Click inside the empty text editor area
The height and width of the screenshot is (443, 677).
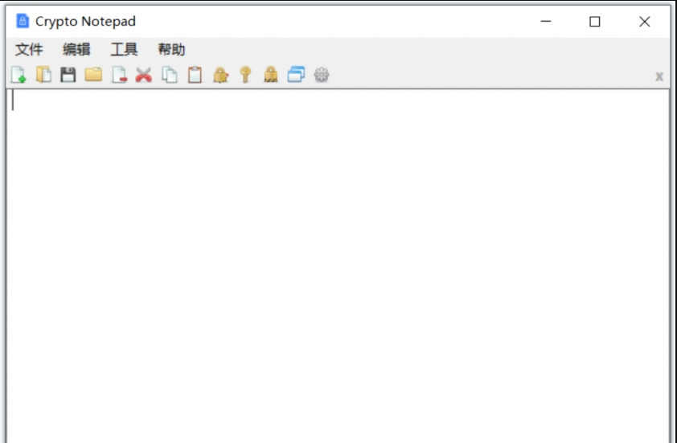tap(338, 265)
